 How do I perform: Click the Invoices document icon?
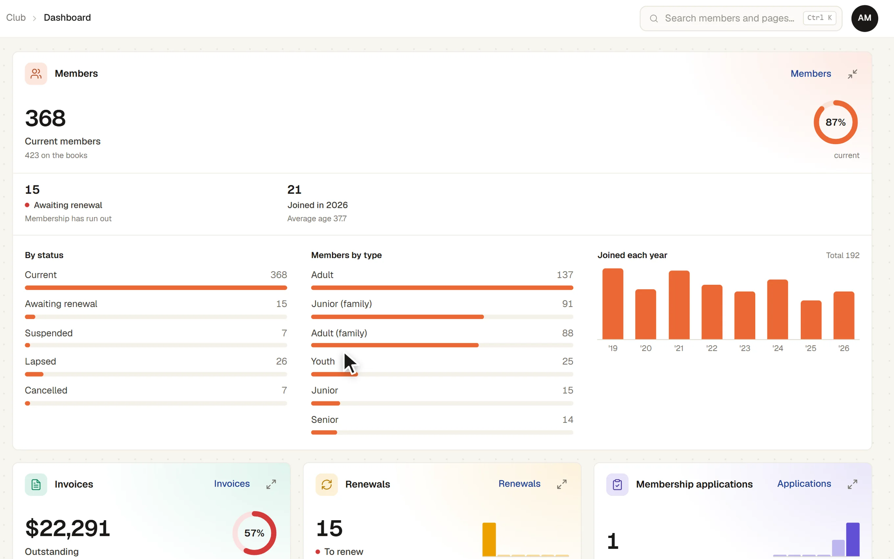(36, 484)
